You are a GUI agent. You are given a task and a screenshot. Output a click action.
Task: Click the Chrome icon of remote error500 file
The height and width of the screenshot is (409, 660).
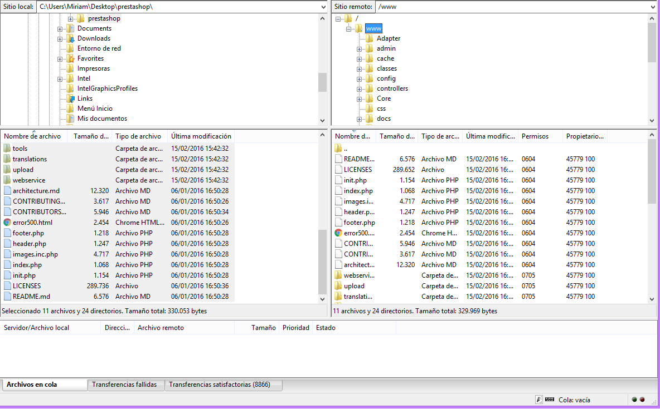click(x=338, y=233)
